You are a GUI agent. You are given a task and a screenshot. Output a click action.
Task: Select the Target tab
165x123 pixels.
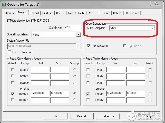[22, 13]
